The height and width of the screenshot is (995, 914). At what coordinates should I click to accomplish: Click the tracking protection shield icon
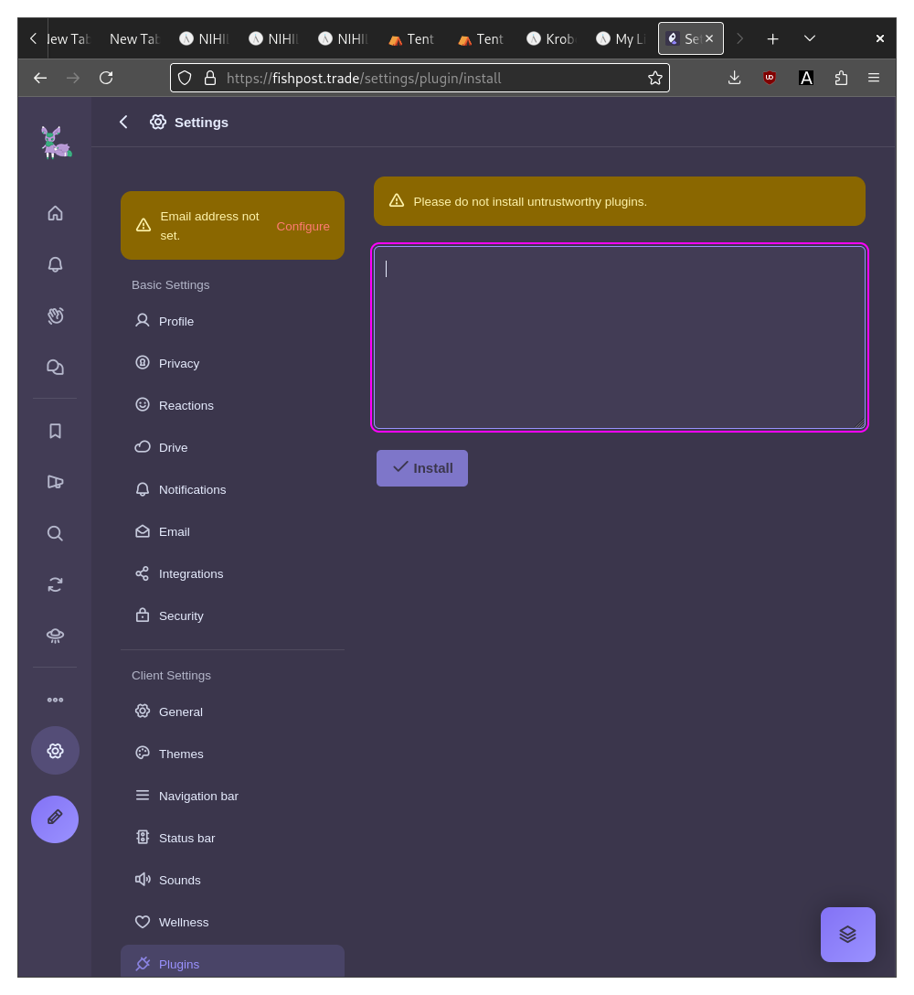point(185,78)
